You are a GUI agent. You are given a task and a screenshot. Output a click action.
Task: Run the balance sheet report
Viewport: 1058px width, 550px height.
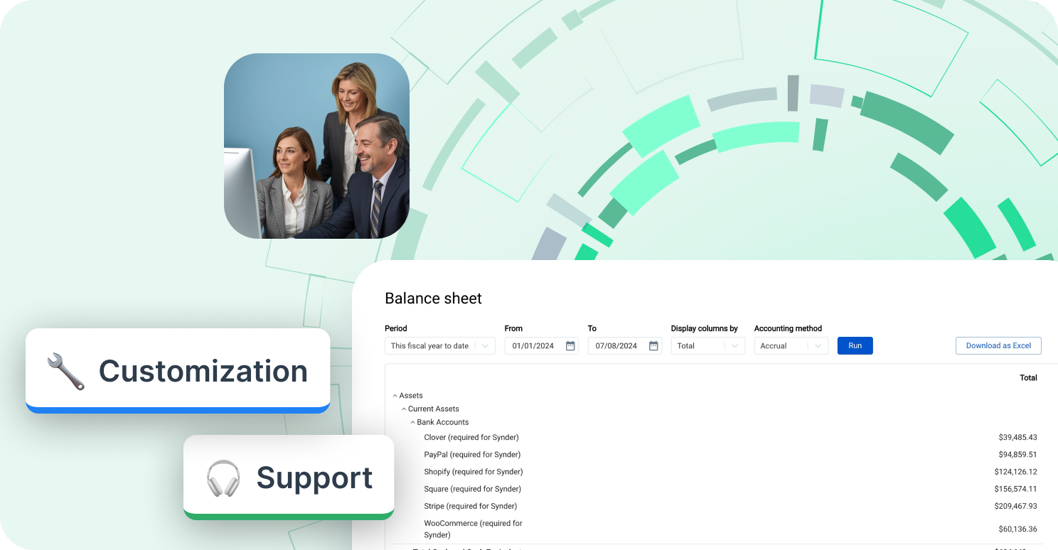pyautogui.click(x=855, y=346)
